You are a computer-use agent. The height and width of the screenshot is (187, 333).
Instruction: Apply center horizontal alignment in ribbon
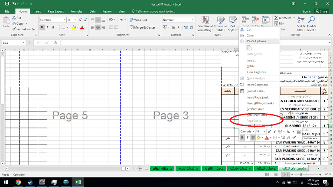[x=98, y=27]
